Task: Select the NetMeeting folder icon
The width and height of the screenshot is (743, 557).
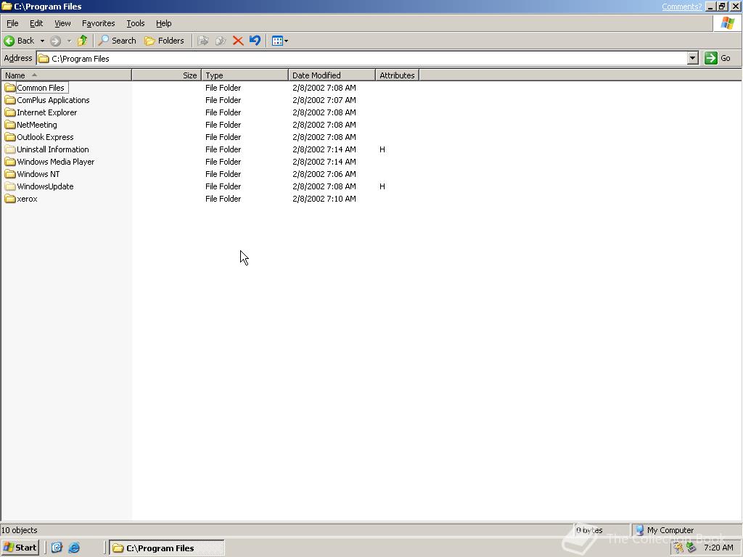Action: click(x=10, y=125)
